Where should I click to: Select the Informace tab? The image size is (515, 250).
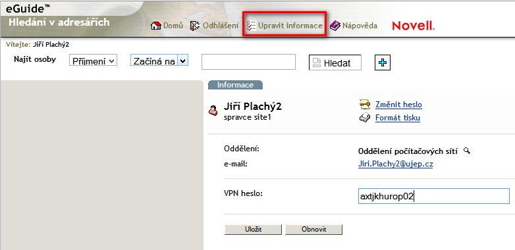point(235,85)
